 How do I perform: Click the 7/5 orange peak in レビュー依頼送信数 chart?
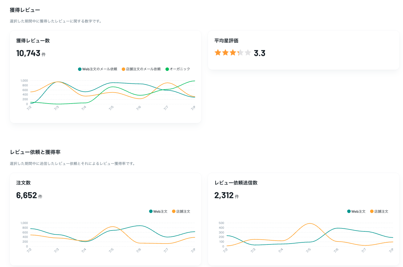310,223
